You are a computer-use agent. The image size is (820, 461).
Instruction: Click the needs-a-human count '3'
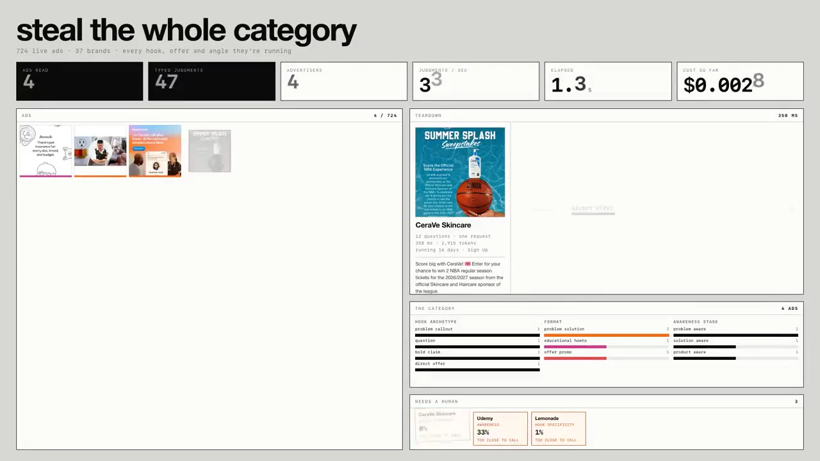(x=796, y=401)
